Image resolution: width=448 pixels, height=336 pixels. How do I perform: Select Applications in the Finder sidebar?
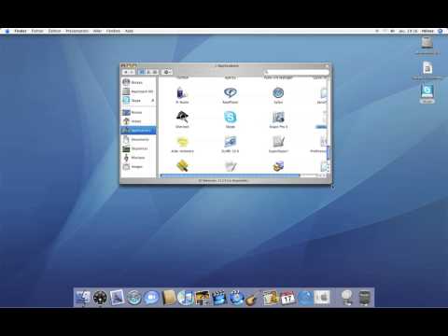point(138,131)
